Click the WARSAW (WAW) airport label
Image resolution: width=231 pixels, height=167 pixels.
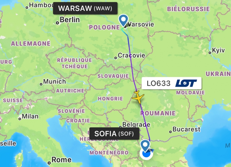pyautogui.click(x=85, y=8)
